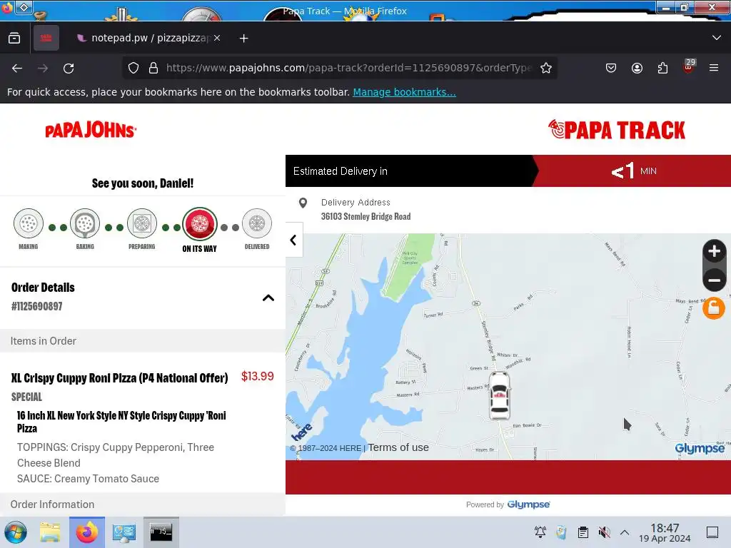Select the pinned Papa Johns tab
Viewport: 731px width, 548px height.
click(46, 39)
